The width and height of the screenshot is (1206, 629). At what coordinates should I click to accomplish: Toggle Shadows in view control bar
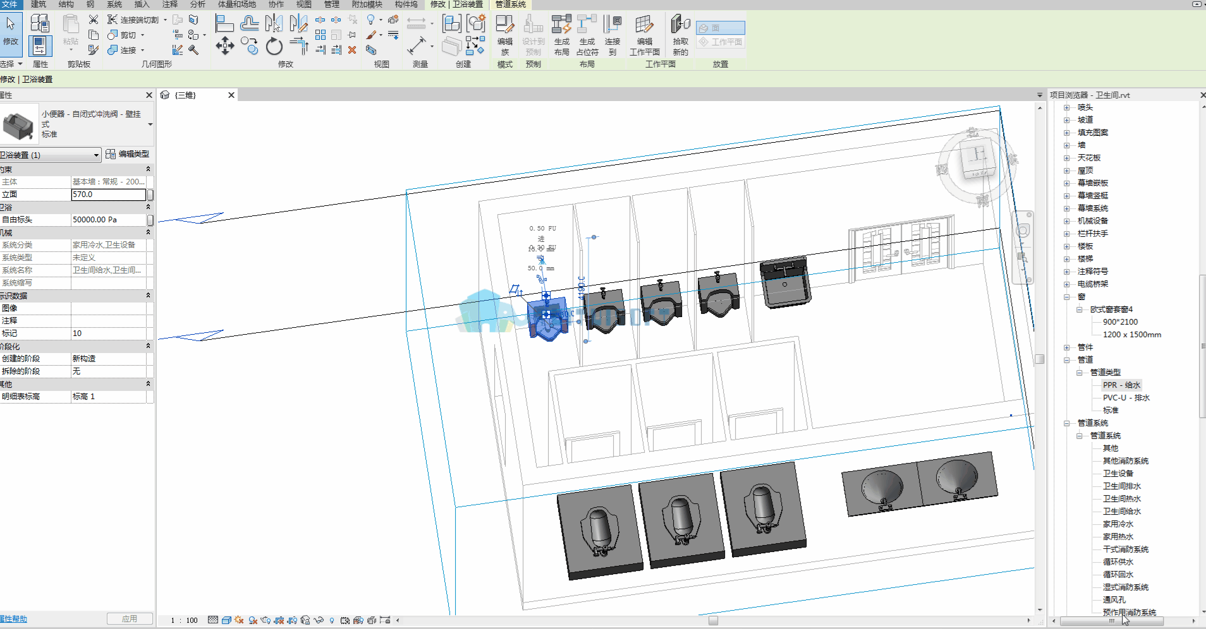253,620
